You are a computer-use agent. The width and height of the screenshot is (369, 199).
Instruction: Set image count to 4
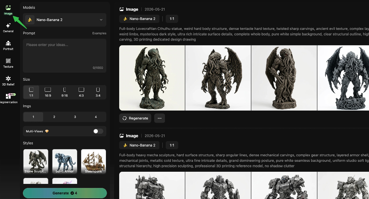pos(96,117)
